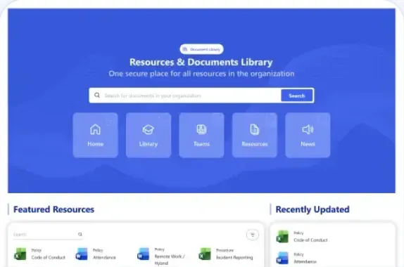
Task: Click the blue Search button
Action: pyautogui.click(x=297, y=96)
